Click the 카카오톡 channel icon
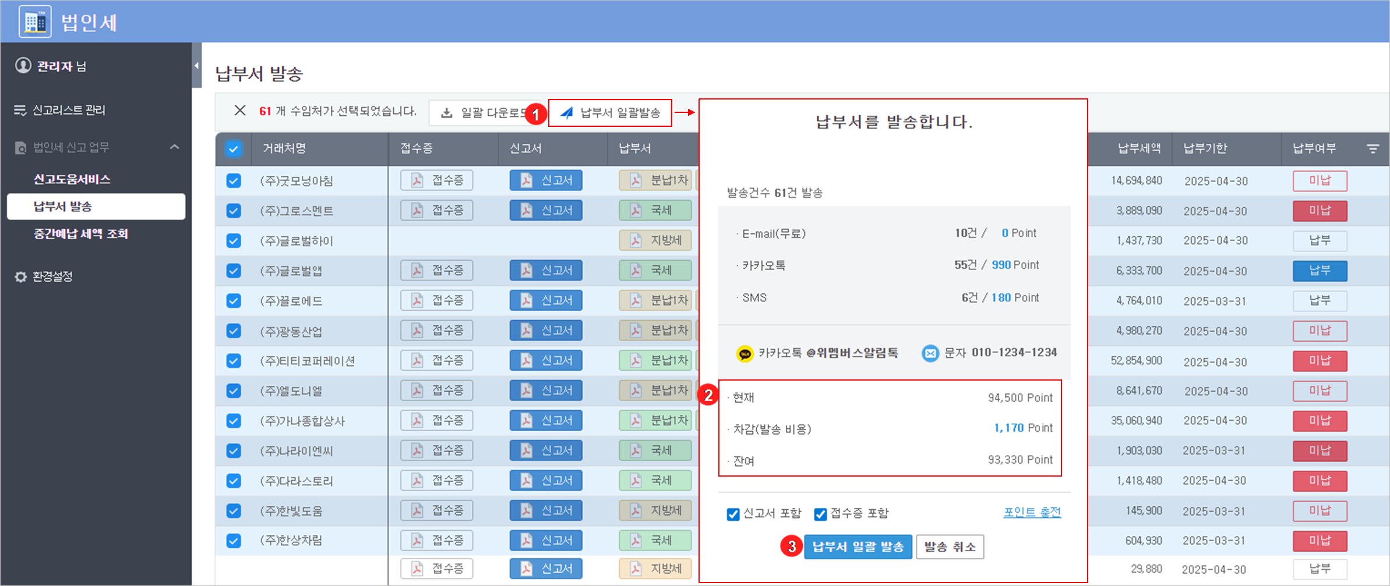This screenshot has width=1390, height=586. pyautogui.click(x=745, y=353)
